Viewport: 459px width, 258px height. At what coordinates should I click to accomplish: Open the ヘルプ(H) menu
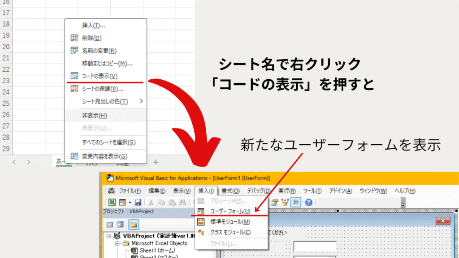[x=405, y=191]
